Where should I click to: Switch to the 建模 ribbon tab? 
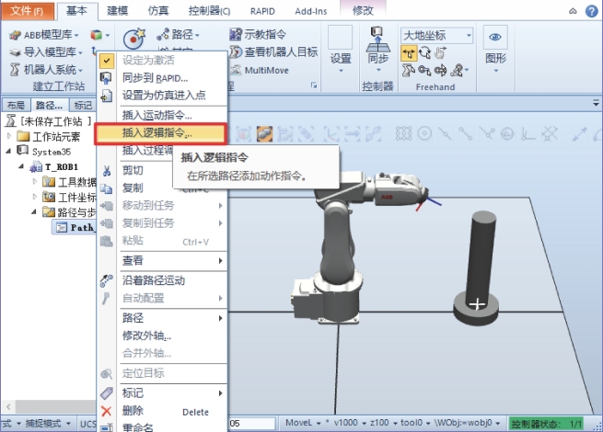117,11
